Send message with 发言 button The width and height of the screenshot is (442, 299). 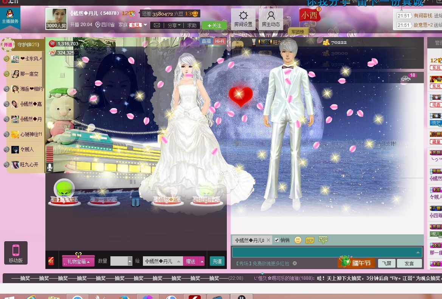coord(409,263)
